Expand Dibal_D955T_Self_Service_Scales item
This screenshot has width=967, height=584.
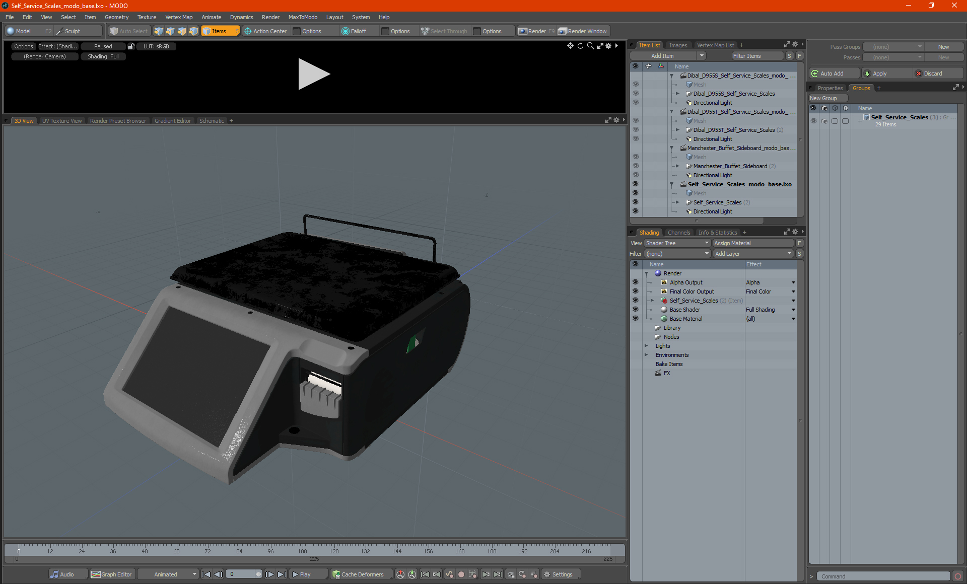[677, 130]
